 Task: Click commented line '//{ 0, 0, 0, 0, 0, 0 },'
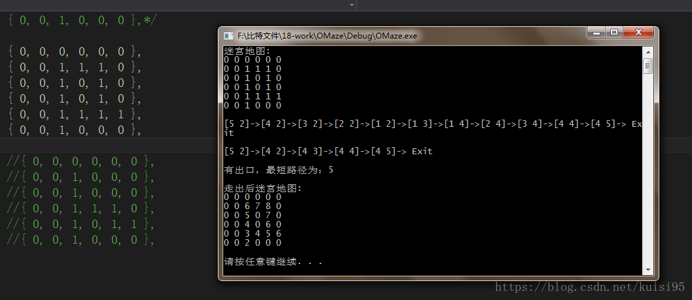pos(81,162)
